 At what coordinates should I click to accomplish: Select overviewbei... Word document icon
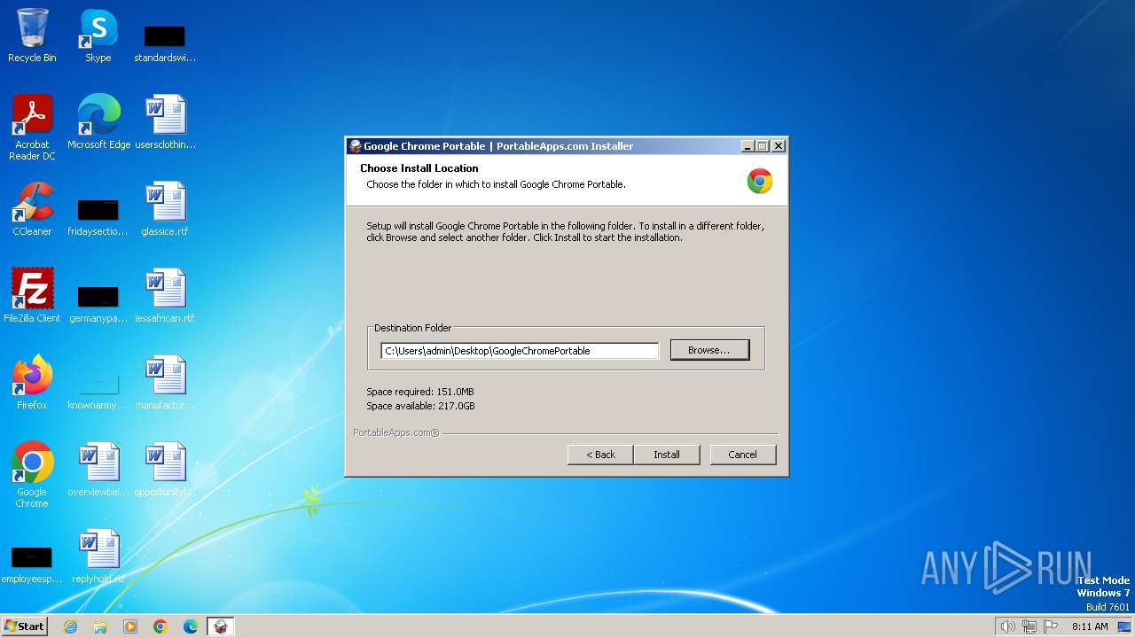[x=98, y=469]
